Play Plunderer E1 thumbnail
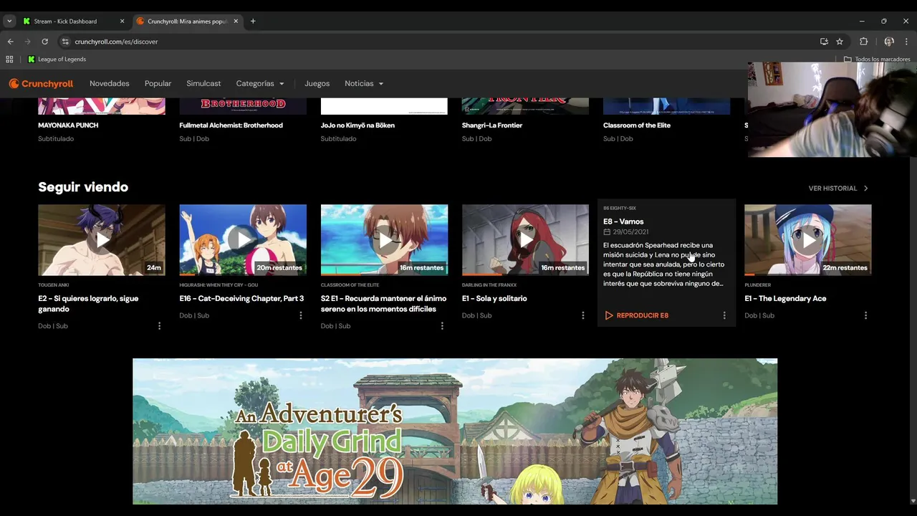Image resolution: width=917 pixels, height=516 pixels. (x=808, y=240)
